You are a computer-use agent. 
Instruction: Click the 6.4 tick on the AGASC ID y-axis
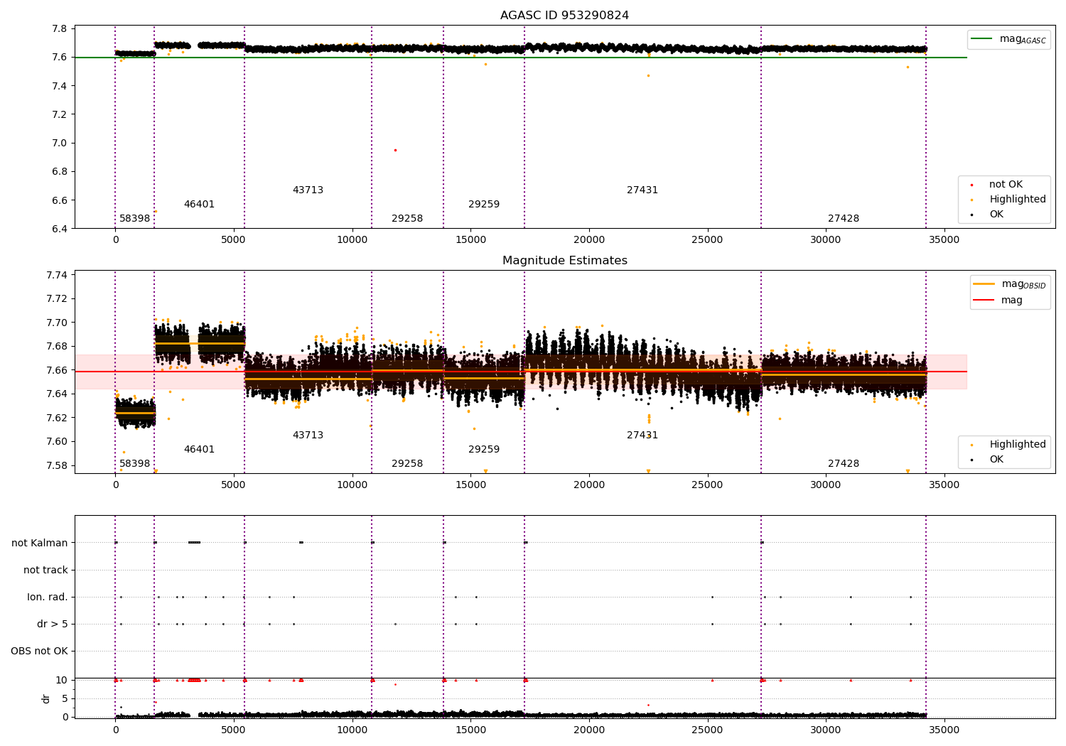tap(60, 229)
